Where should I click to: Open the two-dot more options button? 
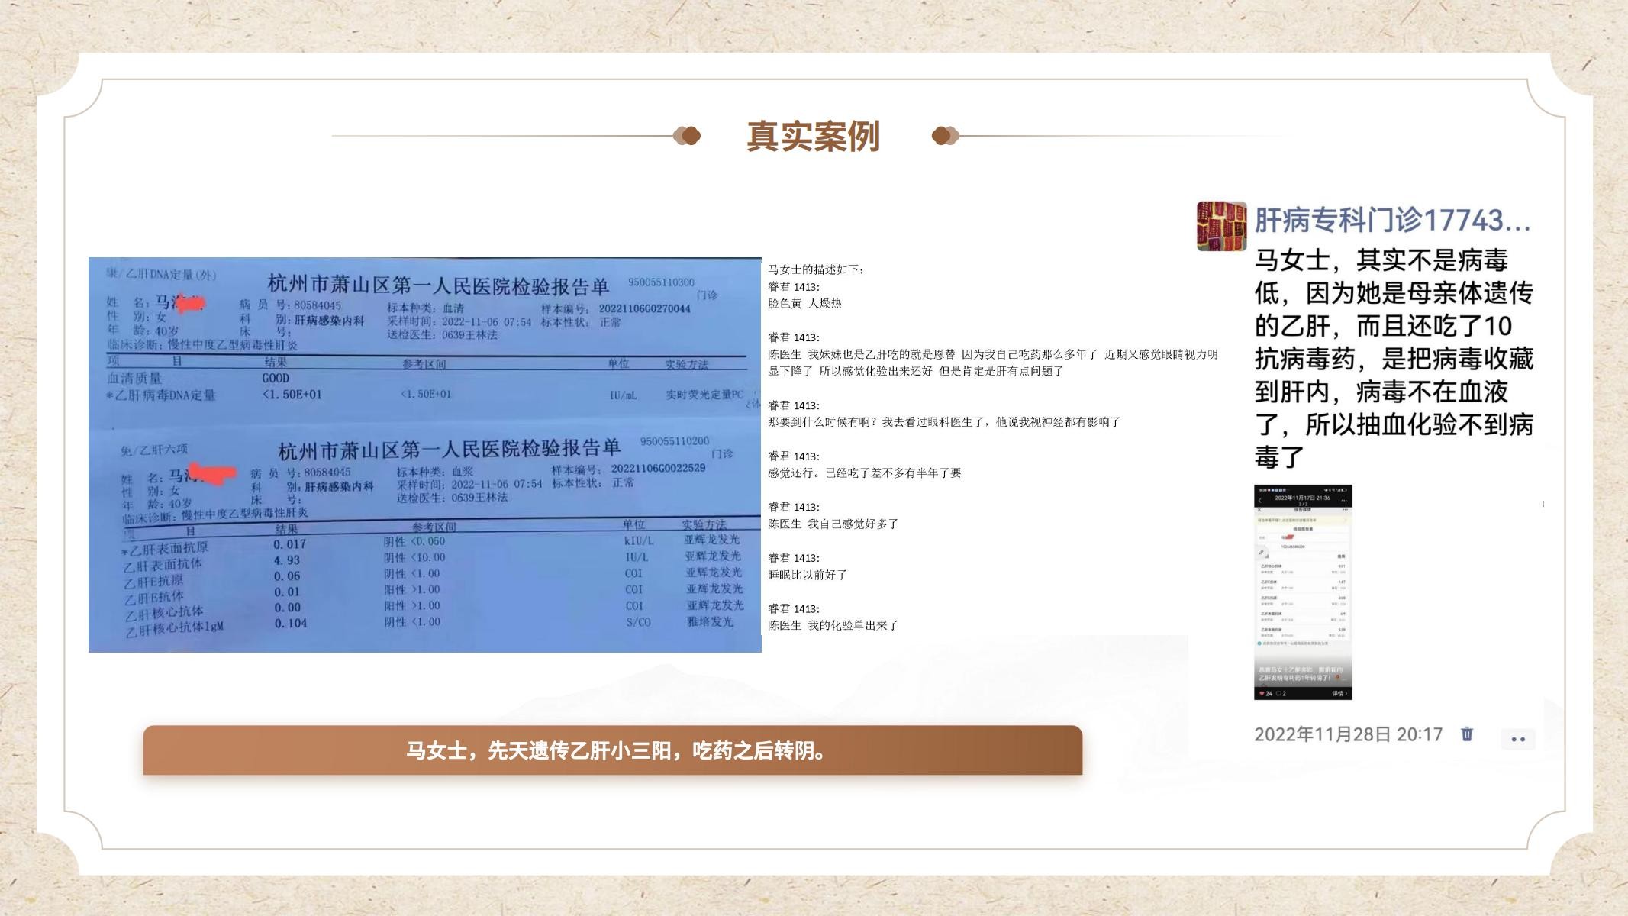(x=1518, y=739)
